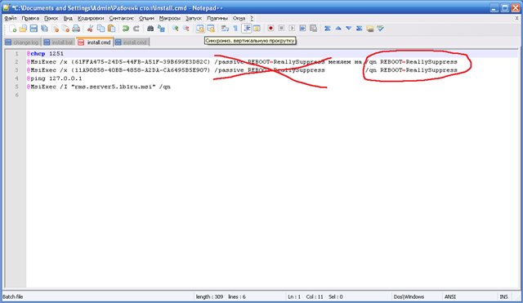Screen dimensions: 523x303
Task: Click 'Col : 11' status entry
Action: click(315, 296)
